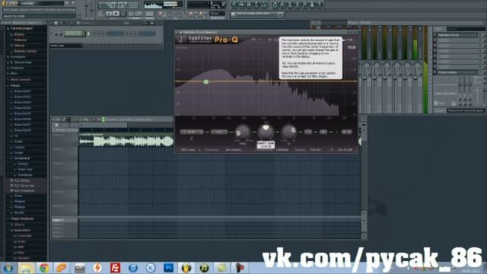Select green EQ band node in Pro-Q display
Image resolution: width=487 pixels, height=274 pixels.
206,81
